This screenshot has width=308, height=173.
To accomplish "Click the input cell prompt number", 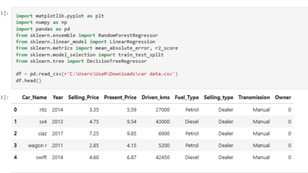I will (x=4, y=13).
